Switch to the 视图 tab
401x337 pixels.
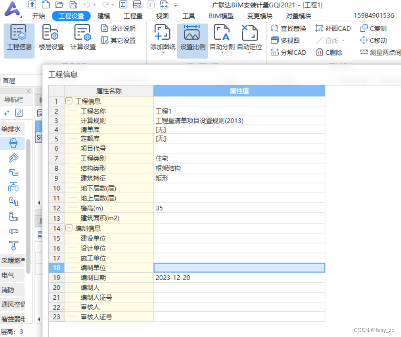(x=162, y=16)
